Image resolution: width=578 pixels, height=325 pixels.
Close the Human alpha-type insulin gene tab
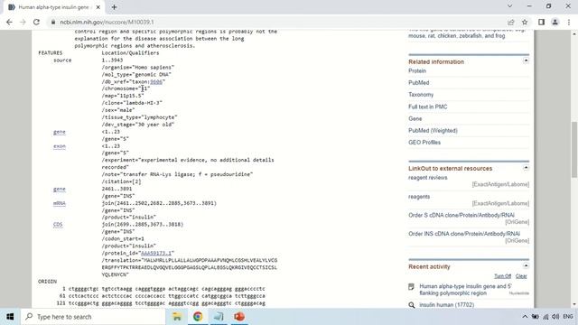click(x=98, y=7)
